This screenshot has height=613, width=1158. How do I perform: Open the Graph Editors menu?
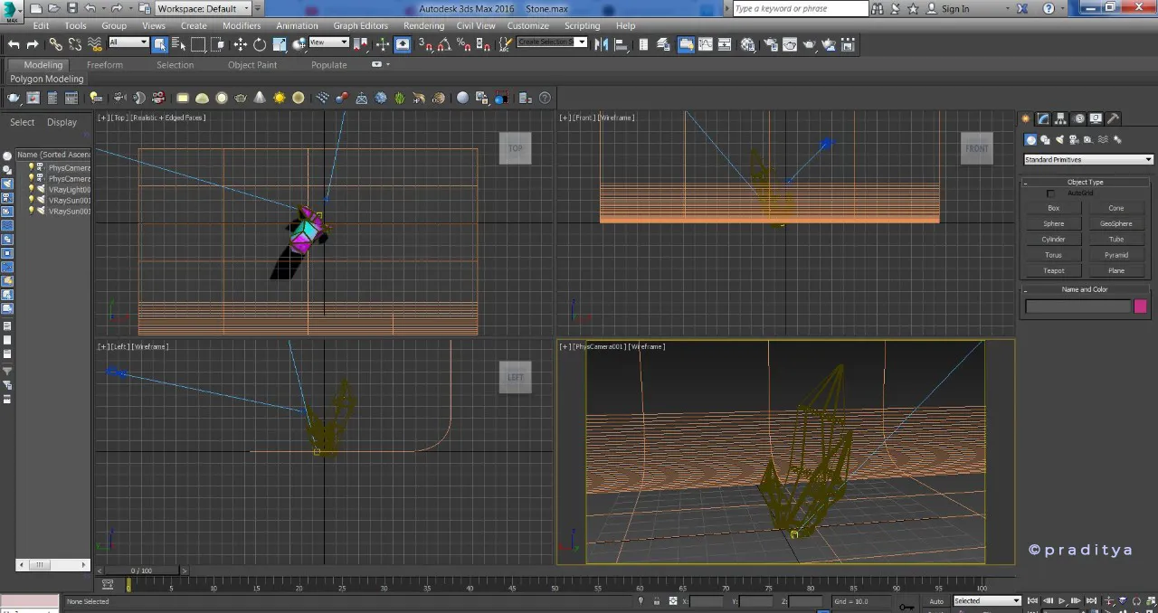[x=360, y=26]
